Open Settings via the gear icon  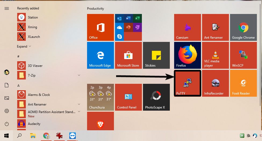pos(7,111)
